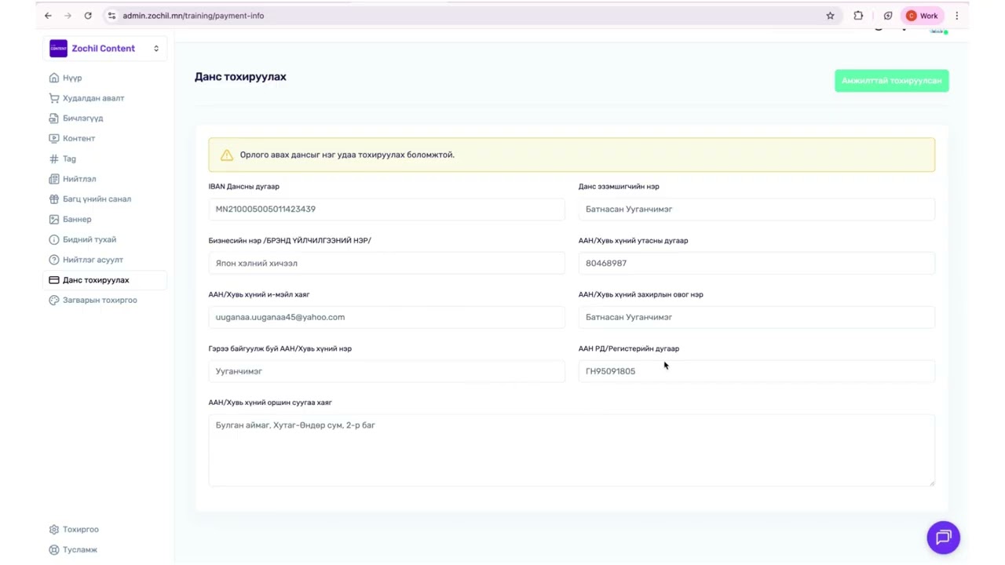Click the Zochil Content logo icon
Image resolution: width=1005 pixels, height=565 pixels.
[x=59, y=49]
